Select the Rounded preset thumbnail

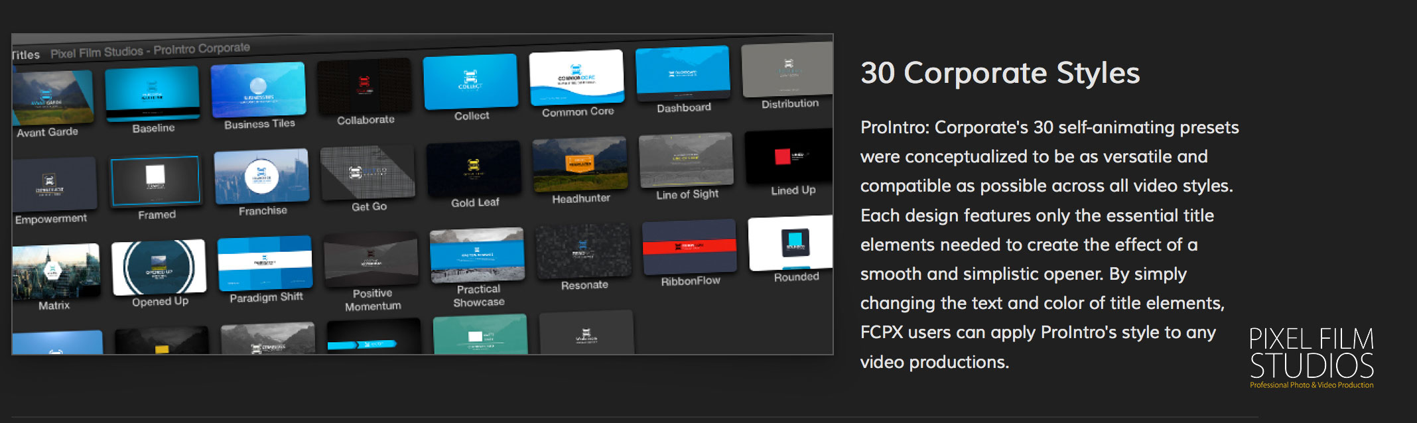click(791, 243)
